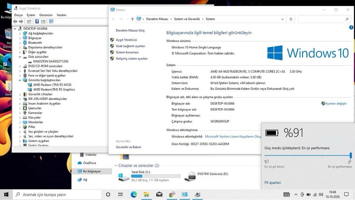This screenshot has width=355, height=200.
Task: Open File Explorer from taskbar
Action: [x=147, y=194]
